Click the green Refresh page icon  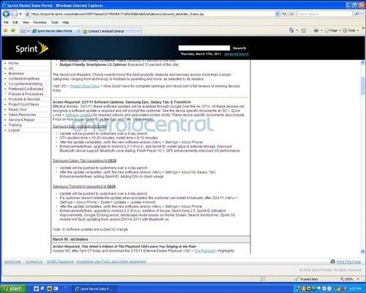284,14
